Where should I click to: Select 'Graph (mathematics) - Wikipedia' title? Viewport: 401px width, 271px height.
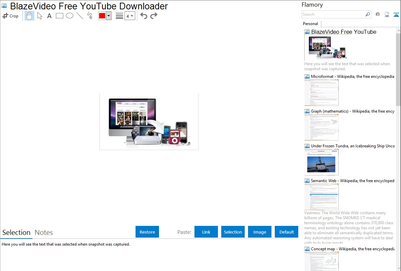pos(352,111)
